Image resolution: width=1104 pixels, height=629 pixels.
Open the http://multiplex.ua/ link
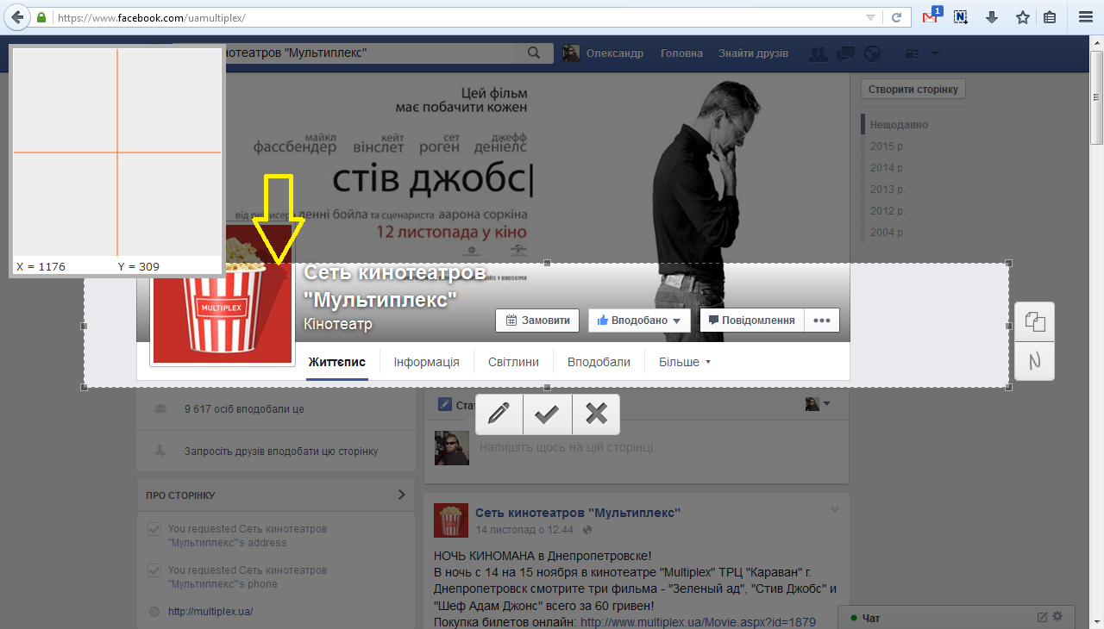click(x=210, y=612)
